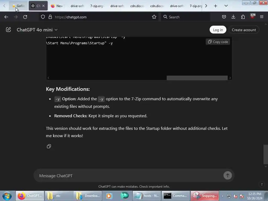Click the taskbar clock showing 12:35 PM
The height and width of the screenshot is (201, 268).
tap(255, 196)
